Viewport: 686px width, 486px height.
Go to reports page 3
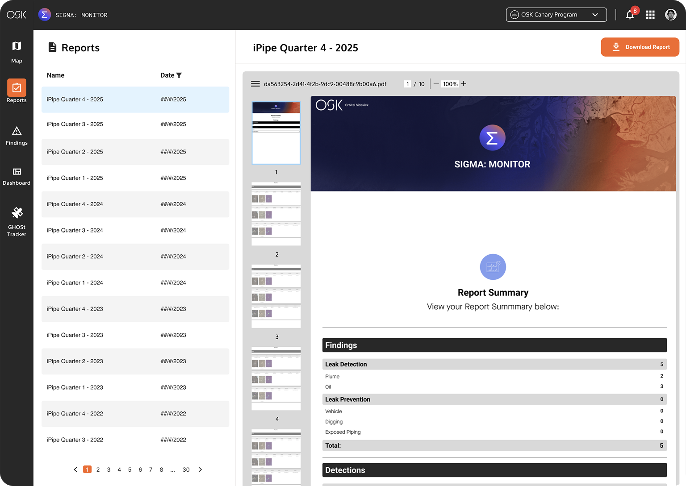[109, 469]
